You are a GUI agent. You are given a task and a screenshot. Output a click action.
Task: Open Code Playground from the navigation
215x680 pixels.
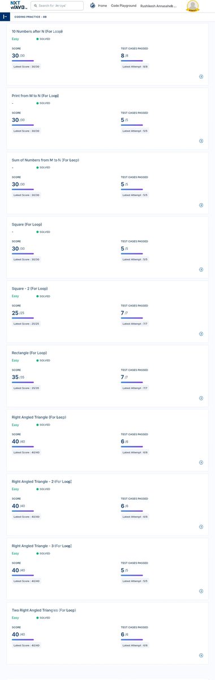[x=123, y=5]
